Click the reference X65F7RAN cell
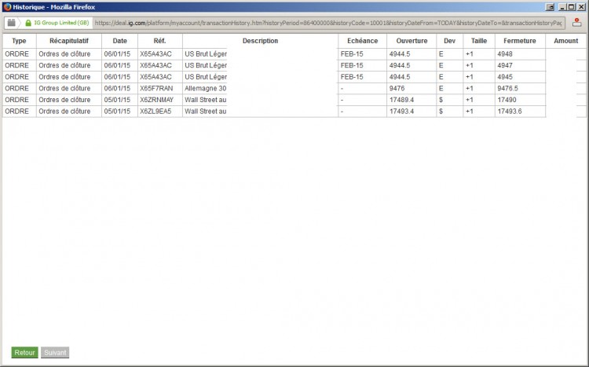The height and width of the screenshot is (367, 589). (159, 88)
